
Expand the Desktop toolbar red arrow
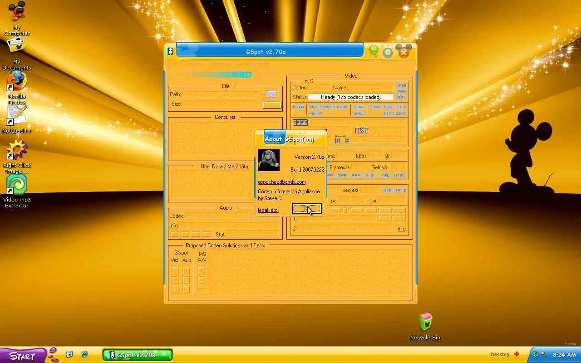(517, 354)
